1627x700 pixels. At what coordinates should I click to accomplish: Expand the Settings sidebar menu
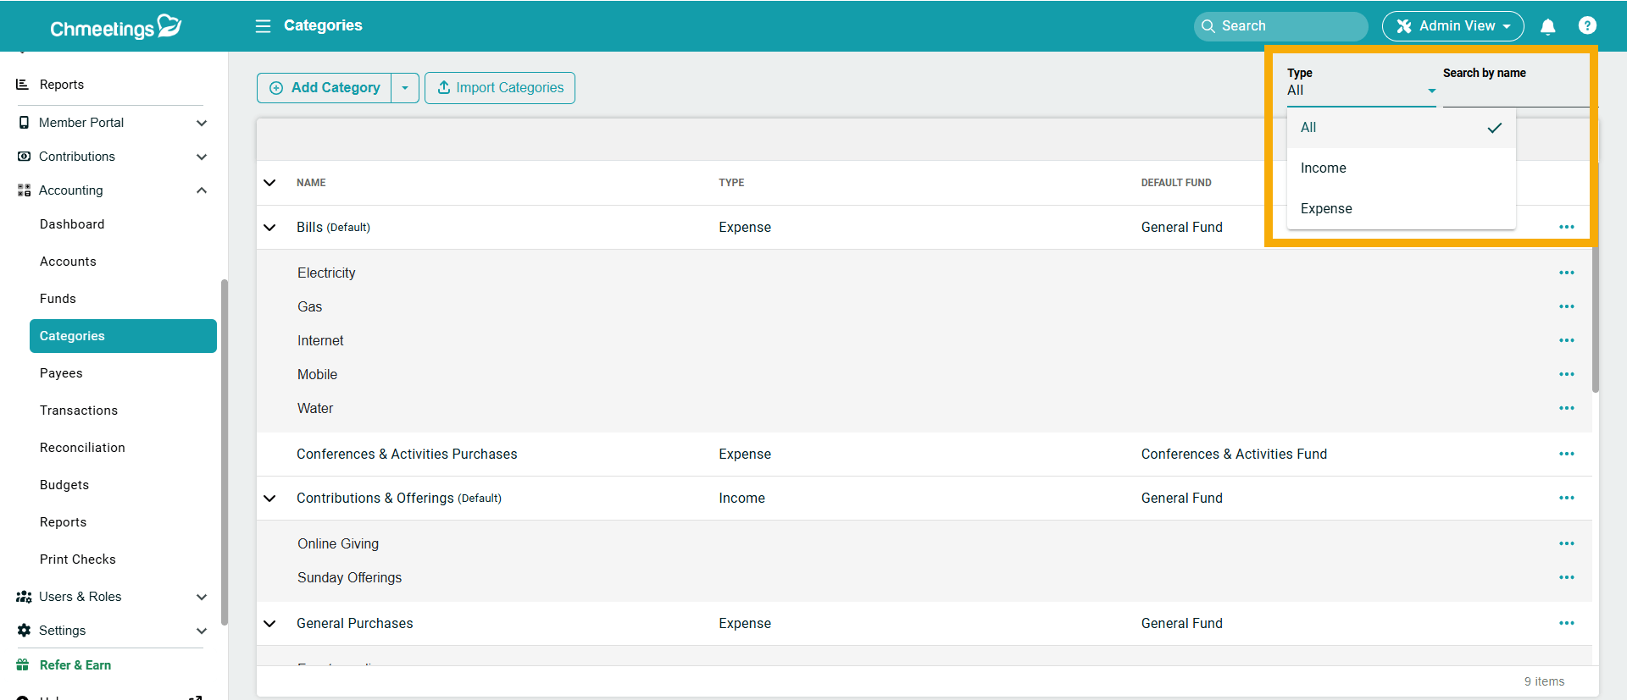tap(202, 631)
